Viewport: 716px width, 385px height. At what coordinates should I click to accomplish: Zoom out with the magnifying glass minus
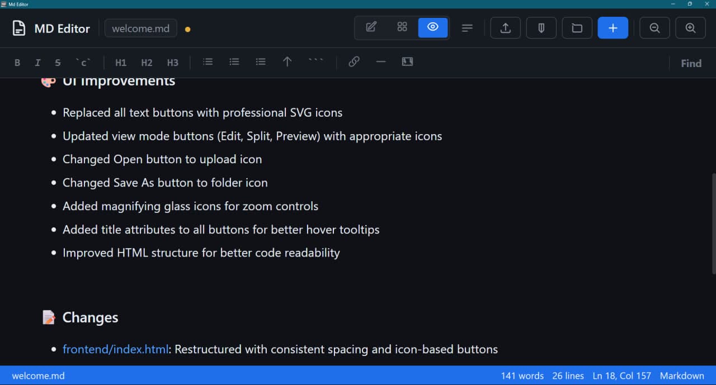click(x=654, y=28)
